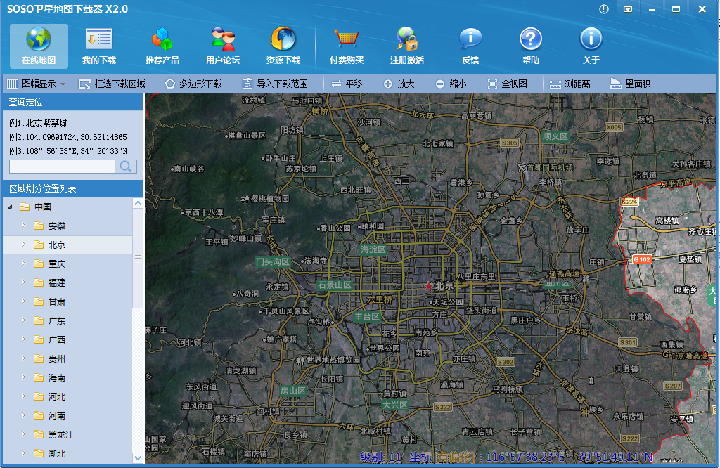Select 海南 in the region list
The height and width of the screenshot is (468, 720).
click(x=57, y=377)
